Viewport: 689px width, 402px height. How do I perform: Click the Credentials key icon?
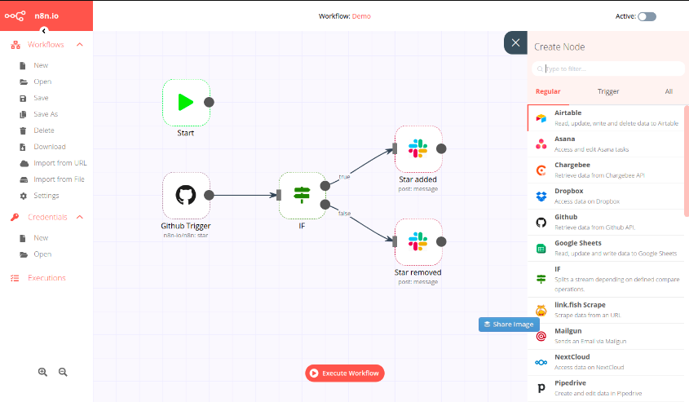pos(15,217)
